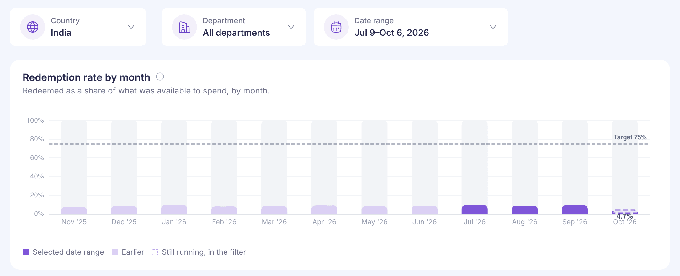Click the '4.7%' value label
This screenshot has width=680, height=276.
click(x=625, y=216)
